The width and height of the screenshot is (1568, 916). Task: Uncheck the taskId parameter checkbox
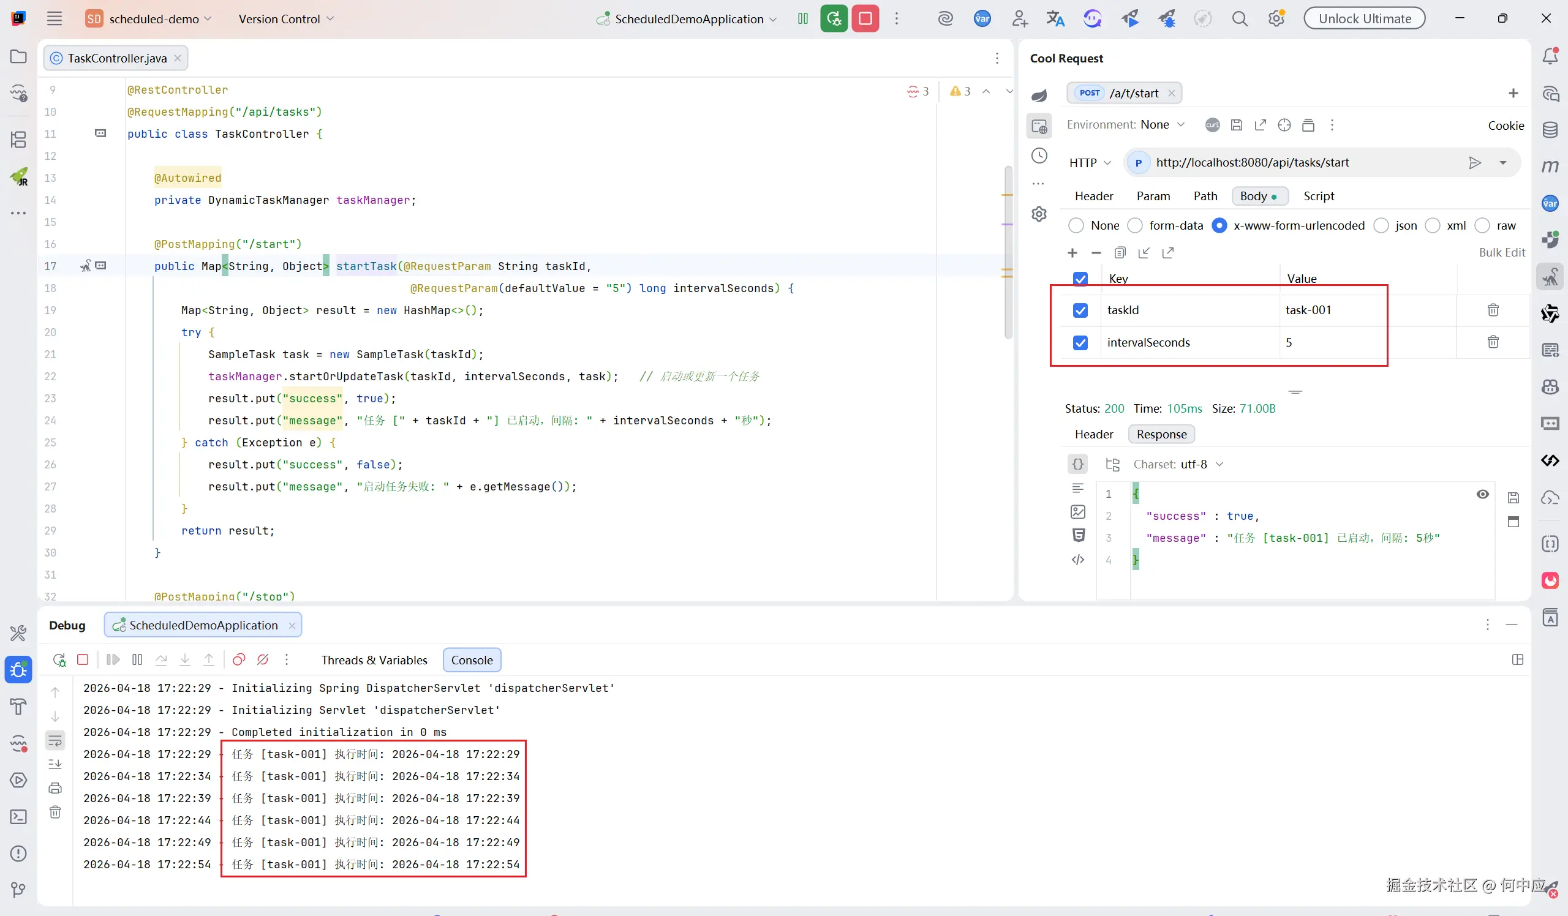(1080, 310)
